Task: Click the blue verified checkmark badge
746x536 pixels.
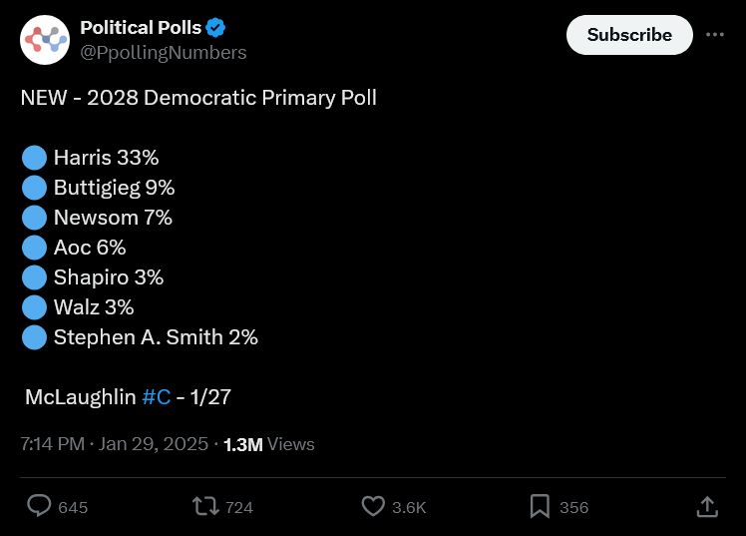Action: 215,28
